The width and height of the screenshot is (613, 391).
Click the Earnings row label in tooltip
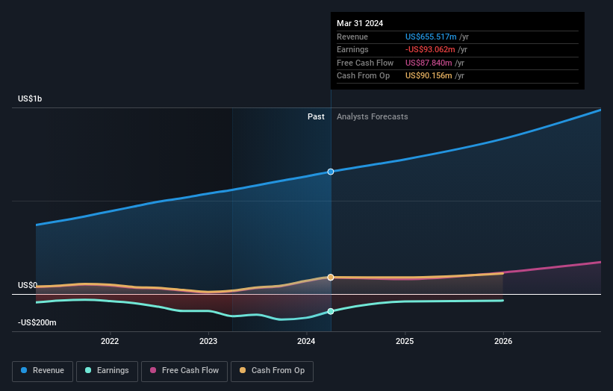tap(352, 49)
